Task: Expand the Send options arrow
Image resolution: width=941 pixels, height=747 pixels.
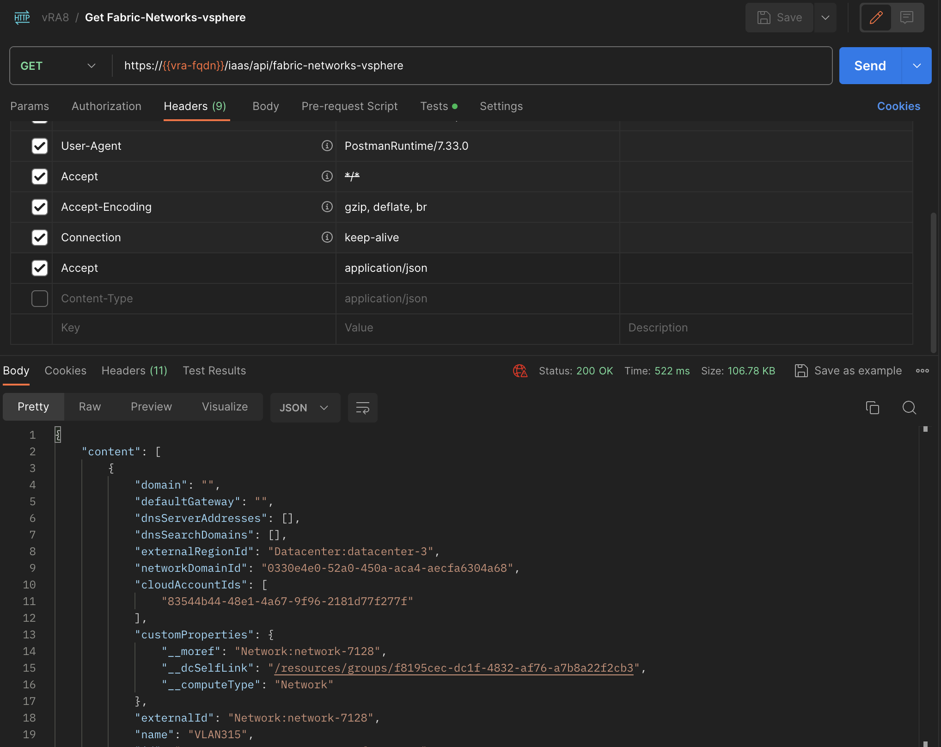Action: [x=917, y=66]
